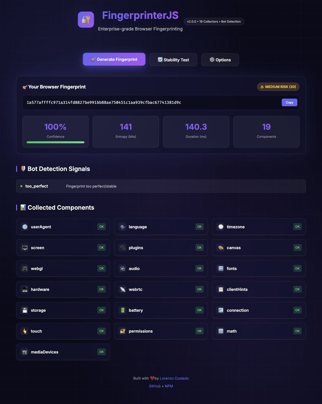The image size is (322, 404).
Task: Click the green Confidence progress bar
Action: click(x=56, y=142)
